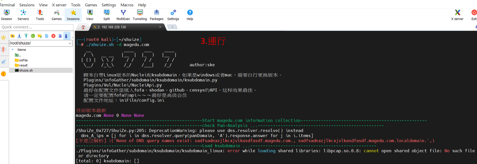Open the Sessions menu
The height and width of the screenshot is (164, 477).
(27, 5)
